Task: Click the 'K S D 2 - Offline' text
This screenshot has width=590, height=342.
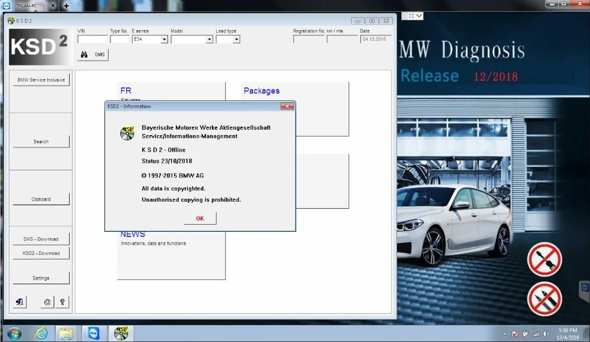Action: pyautogui.click(x=163, y=150)
